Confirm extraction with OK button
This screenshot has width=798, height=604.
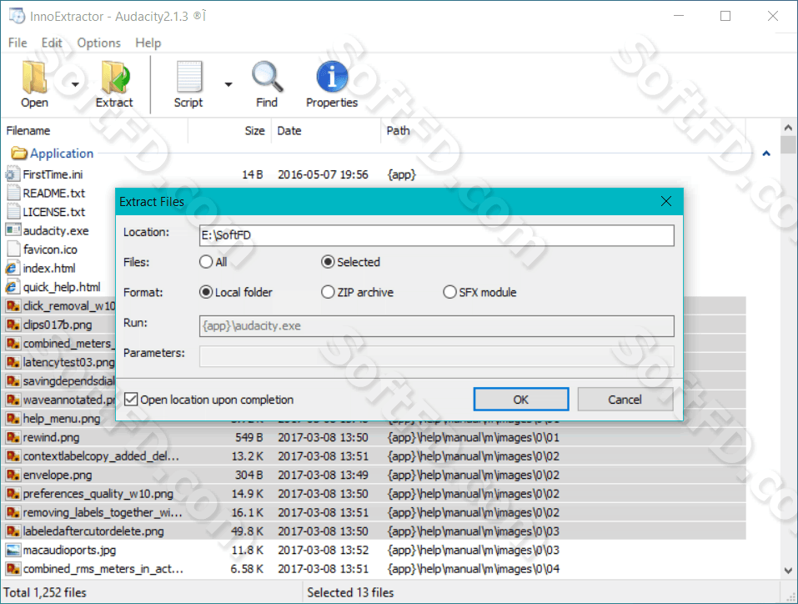pos(521,400)
